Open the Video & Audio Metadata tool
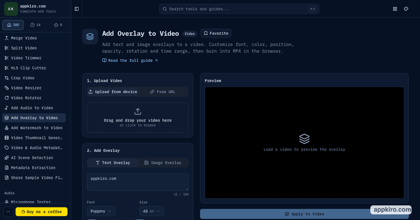420x220 pixels. (34, 148)
